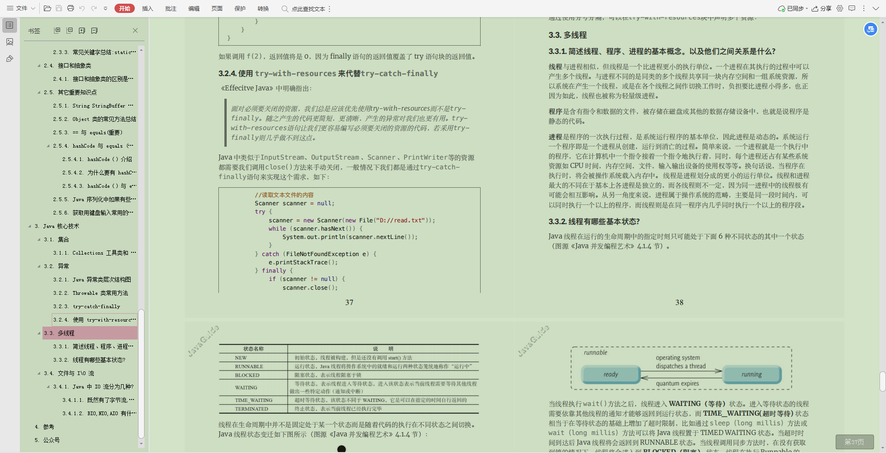Viewport: 886px width, 453px height.
Task: Go to bookmark 3.2.4. 使用 try-with-resources
Action: tap(95, 320)
